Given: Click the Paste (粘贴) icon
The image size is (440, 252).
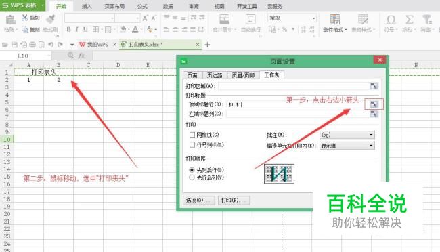Looking at the screenshot, I should point(11,20).
